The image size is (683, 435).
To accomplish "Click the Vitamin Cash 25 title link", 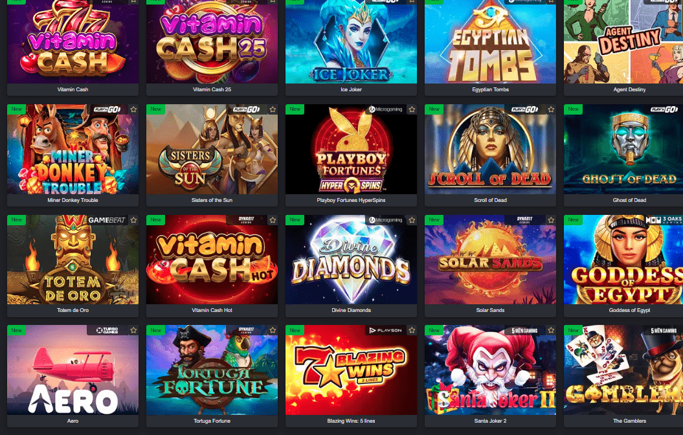I will pyautogui.click(x=212, y=89).
